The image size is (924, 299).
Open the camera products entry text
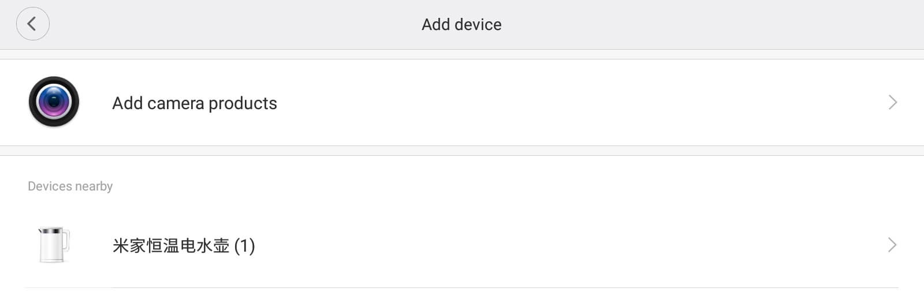[x=195, y=103]
